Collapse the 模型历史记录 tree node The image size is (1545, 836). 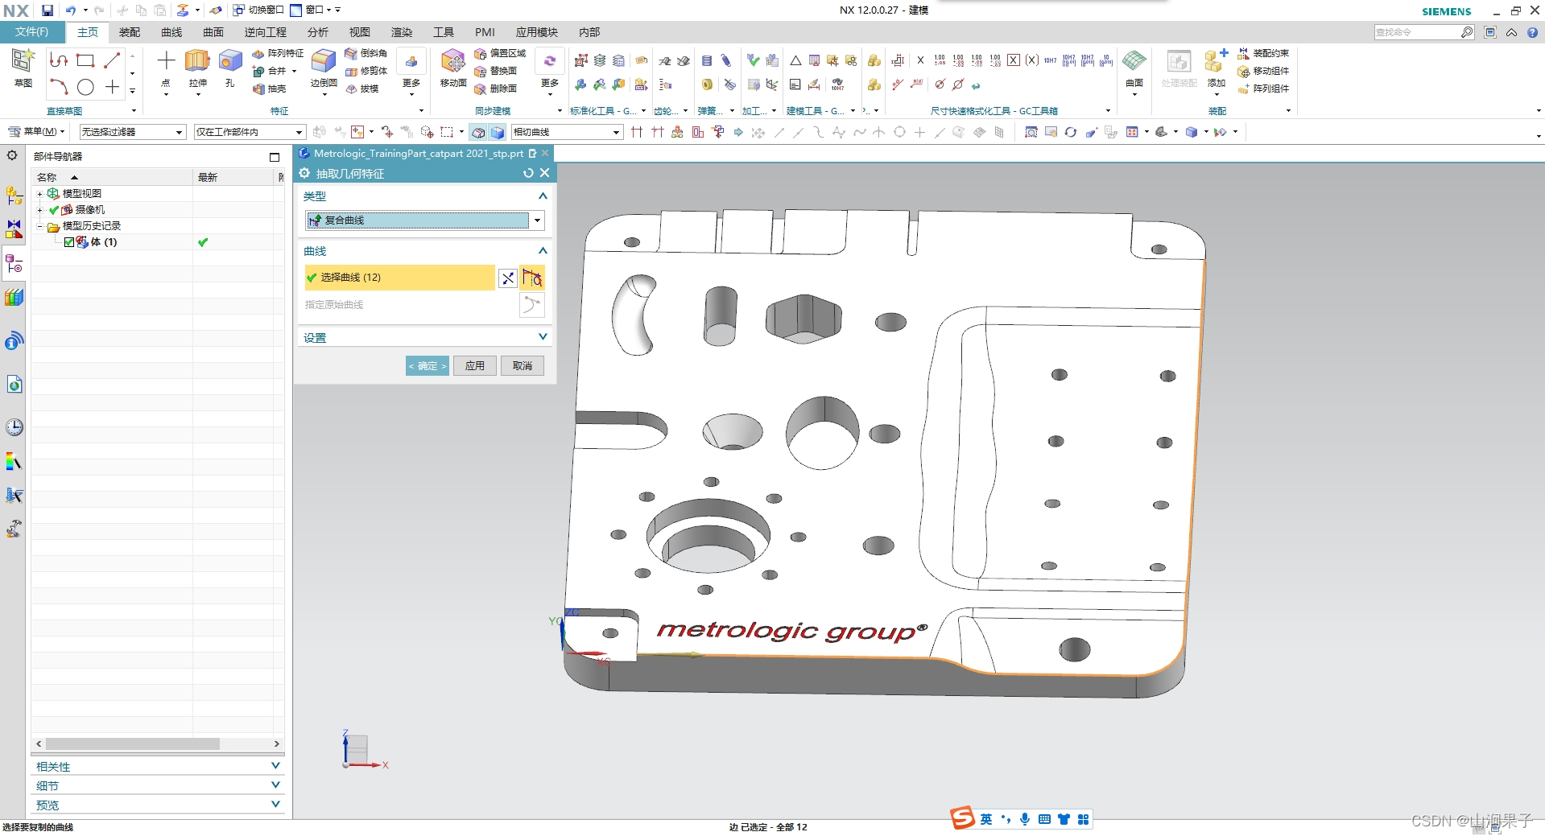39,226
